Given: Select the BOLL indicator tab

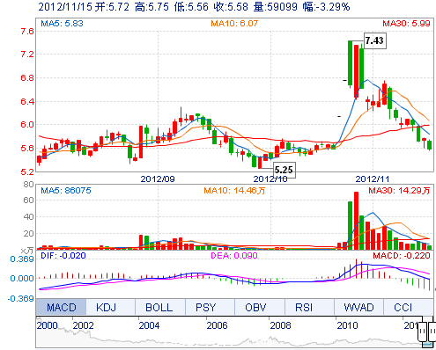Looking at the screenshot, I should pos(160,307).
